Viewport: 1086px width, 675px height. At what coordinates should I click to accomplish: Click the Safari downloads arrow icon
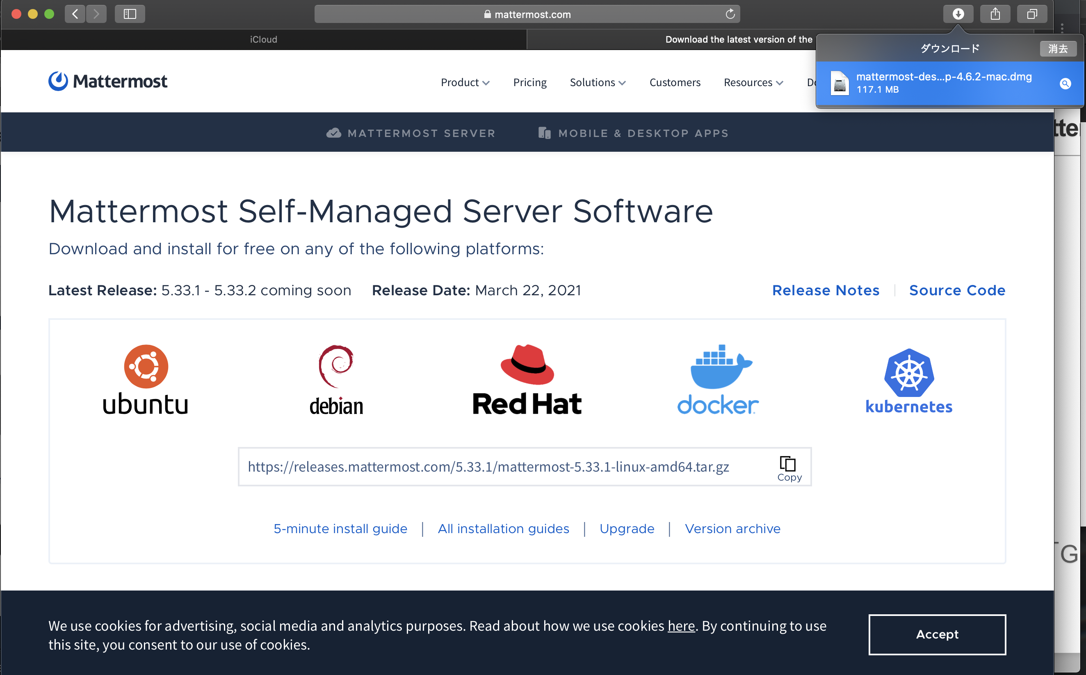(958, 14)
